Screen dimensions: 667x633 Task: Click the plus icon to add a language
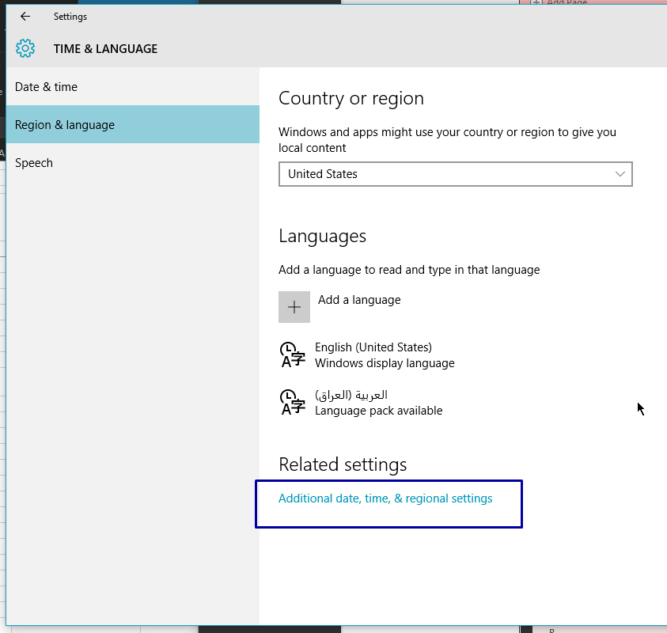294,307
